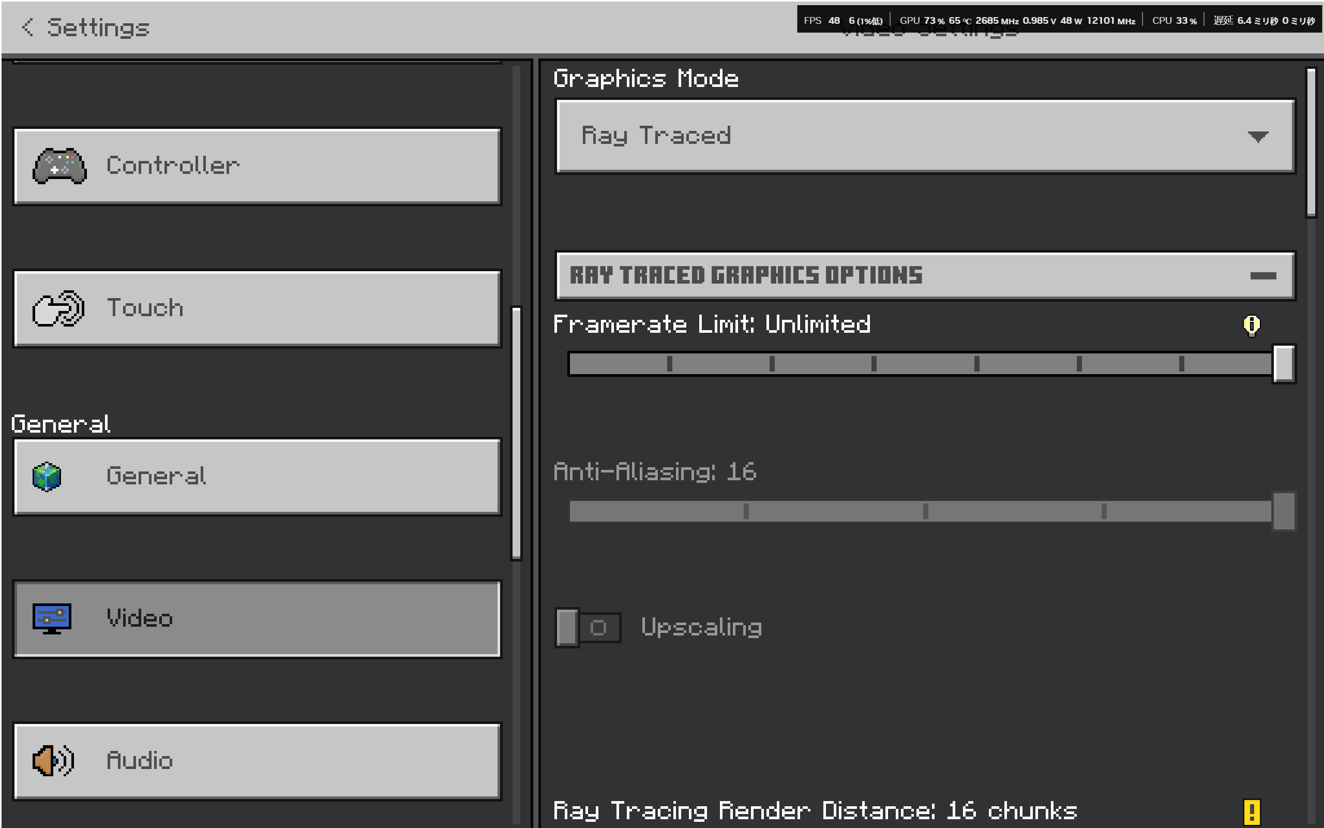Select the Controller settings button
Screen dimensions: 1324x828
tap(257, 166)
